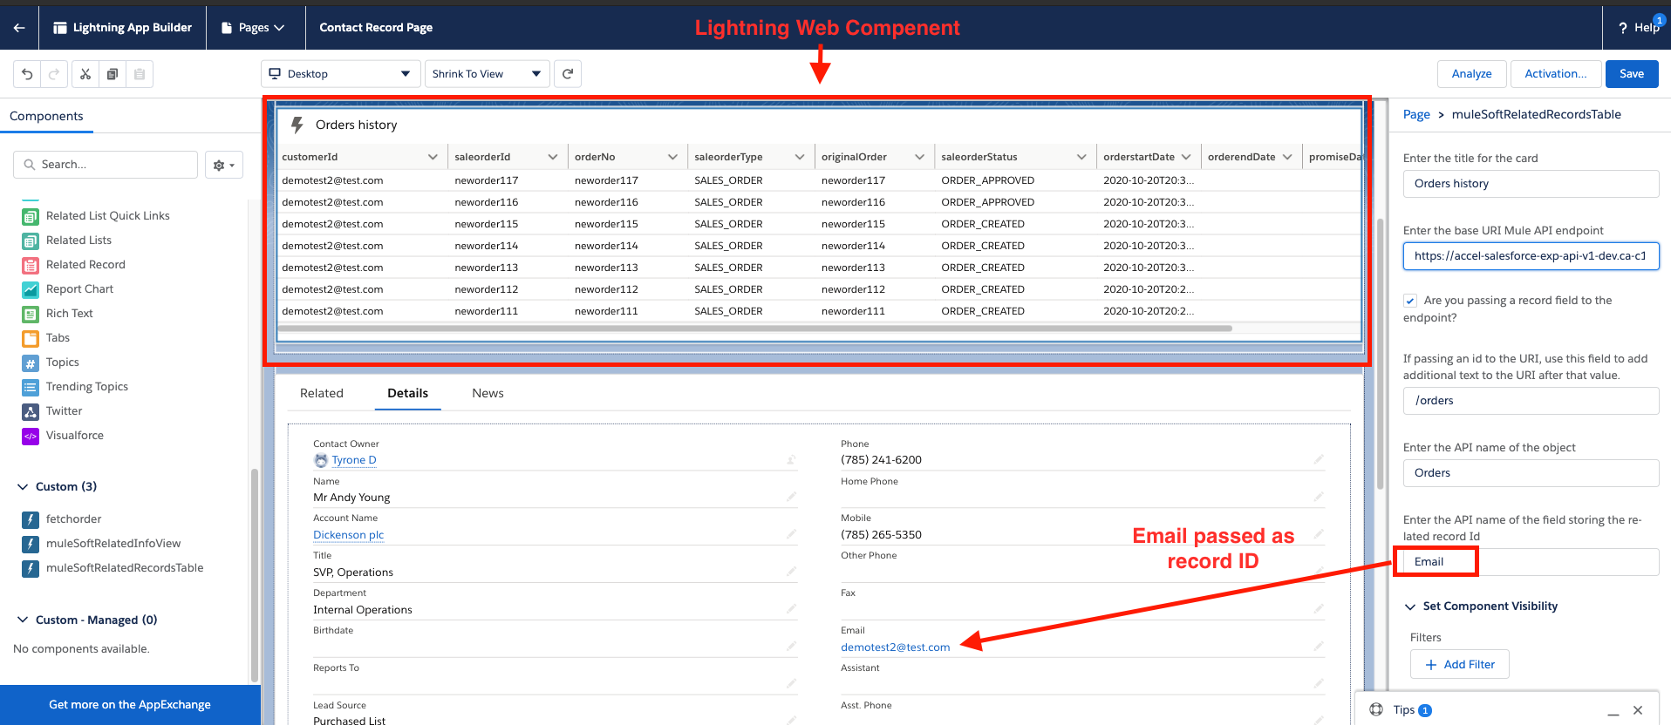
Task: Click the Save button
Action: pyautogui.click(x=1632, y=74)
